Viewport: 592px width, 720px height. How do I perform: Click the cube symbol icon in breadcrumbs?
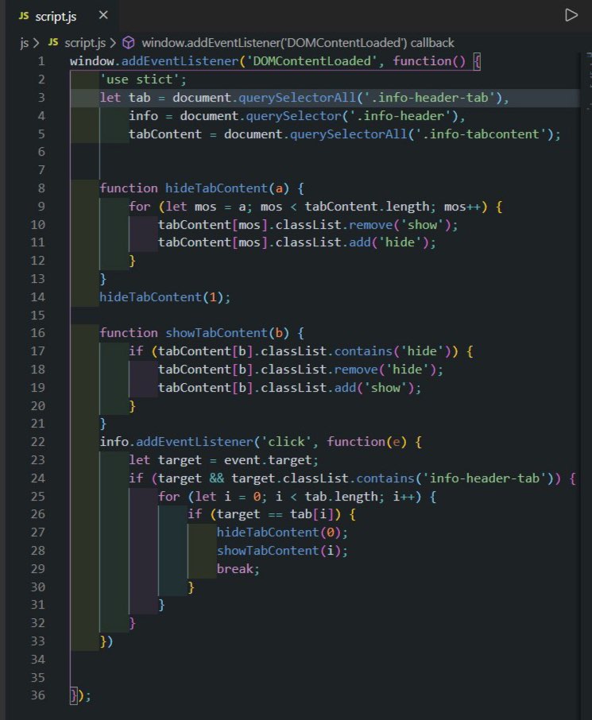[x=129, y=43]
